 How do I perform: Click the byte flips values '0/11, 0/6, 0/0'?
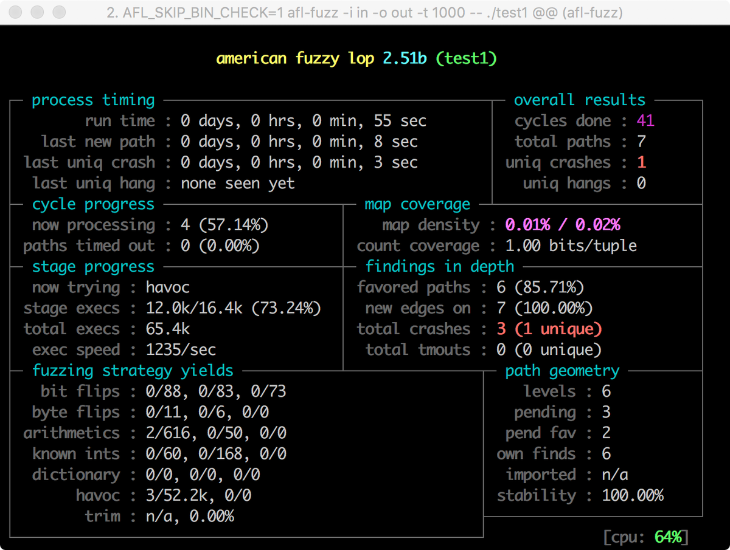[x=207, y=411]
